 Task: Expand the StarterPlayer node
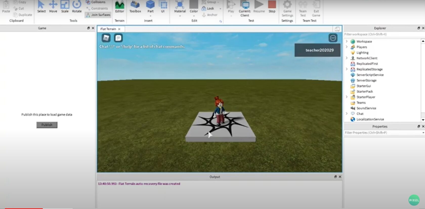click(x=347, y=97)
